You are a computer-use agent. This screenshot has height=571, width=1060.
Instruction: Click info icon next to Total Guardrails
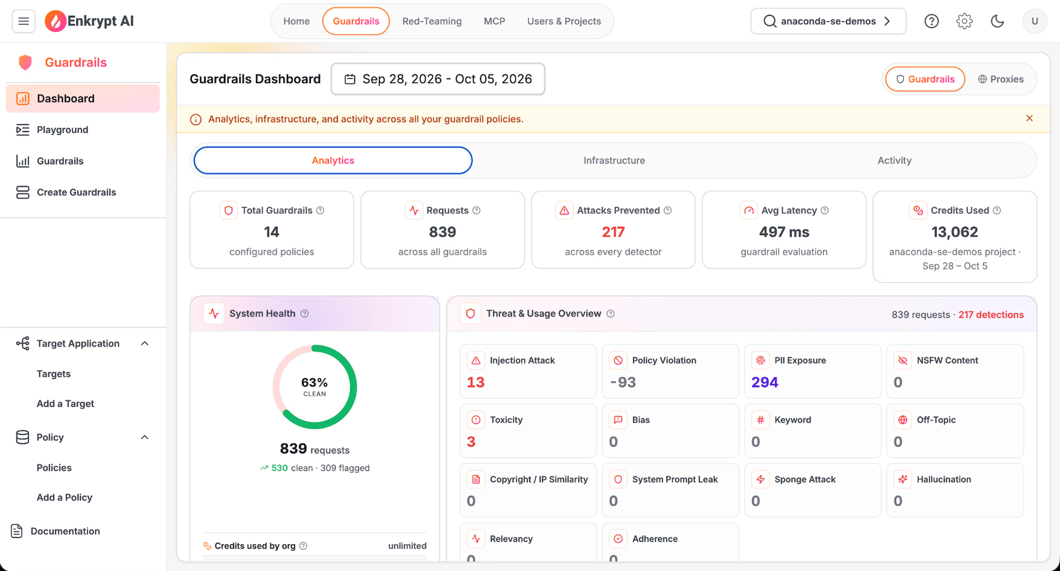tap(320, 210)
